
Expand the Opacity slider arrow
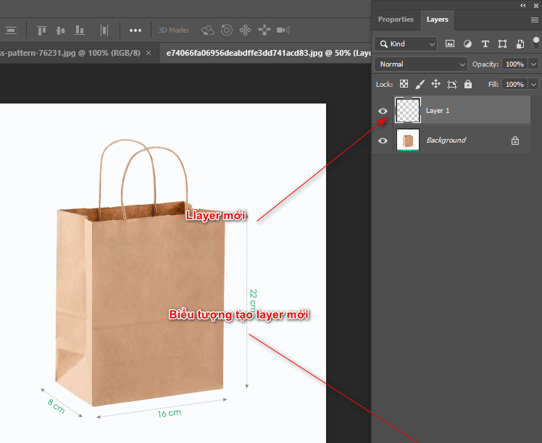534,64
